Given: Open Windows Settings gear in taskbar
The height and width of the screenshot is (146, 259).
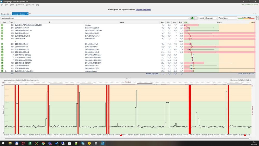Looking at the screenshot, I should (96, 143).
